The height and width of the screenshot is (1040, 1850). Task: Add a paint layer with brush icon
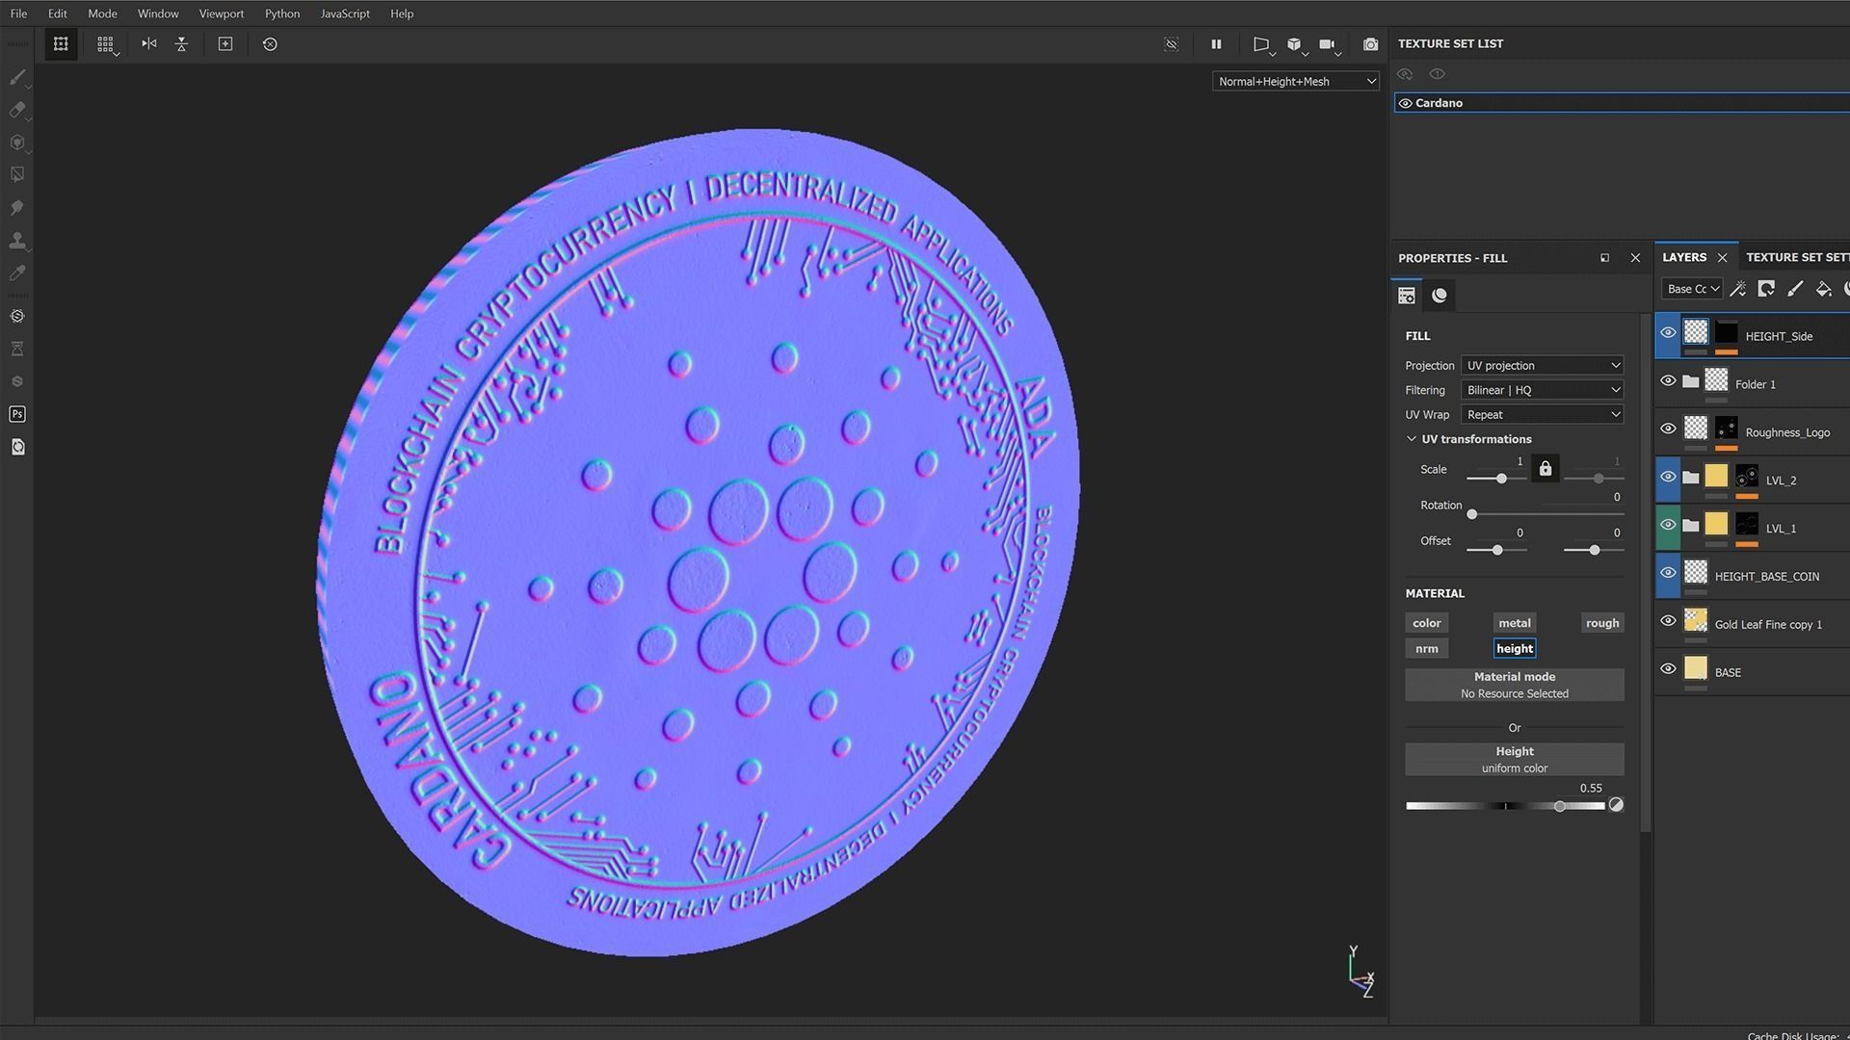coord(1794,289)
